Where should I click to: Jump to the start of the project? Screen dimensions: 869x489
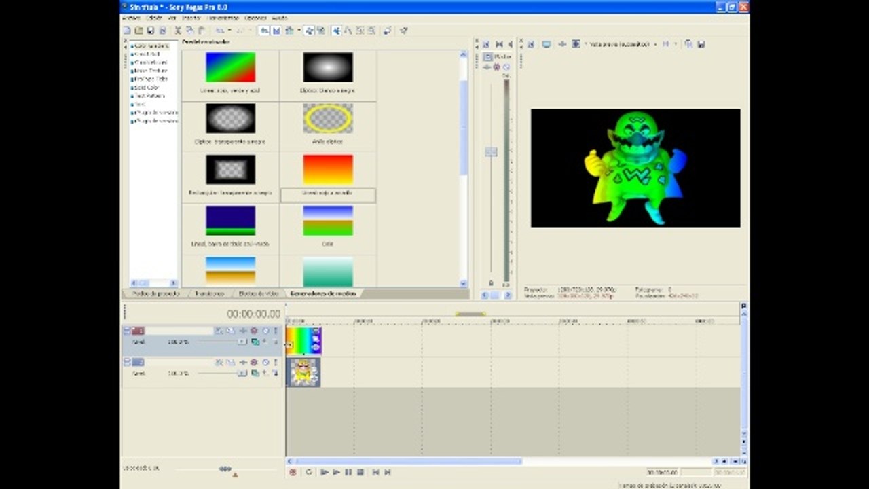(x=375, y=472)
